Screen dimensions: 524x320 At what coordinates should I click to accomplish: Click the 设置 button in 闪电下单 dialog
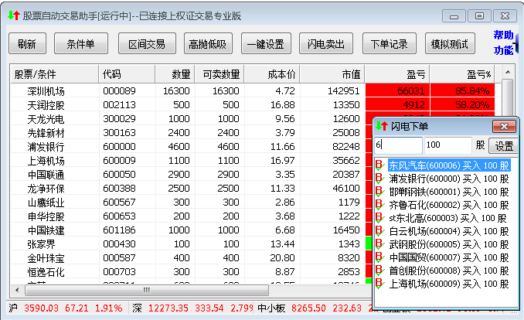[504, 145]
